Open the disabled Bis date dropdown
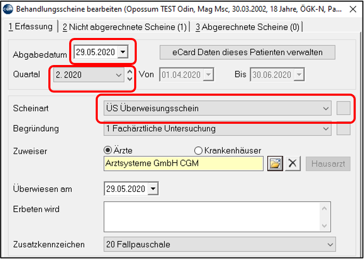The image size is (364, 259). (299, 75)
